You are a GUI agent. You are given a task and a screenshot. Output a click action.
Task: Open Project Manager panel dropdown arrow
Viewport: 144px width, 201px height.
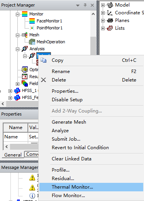click(x=78, y=5)
